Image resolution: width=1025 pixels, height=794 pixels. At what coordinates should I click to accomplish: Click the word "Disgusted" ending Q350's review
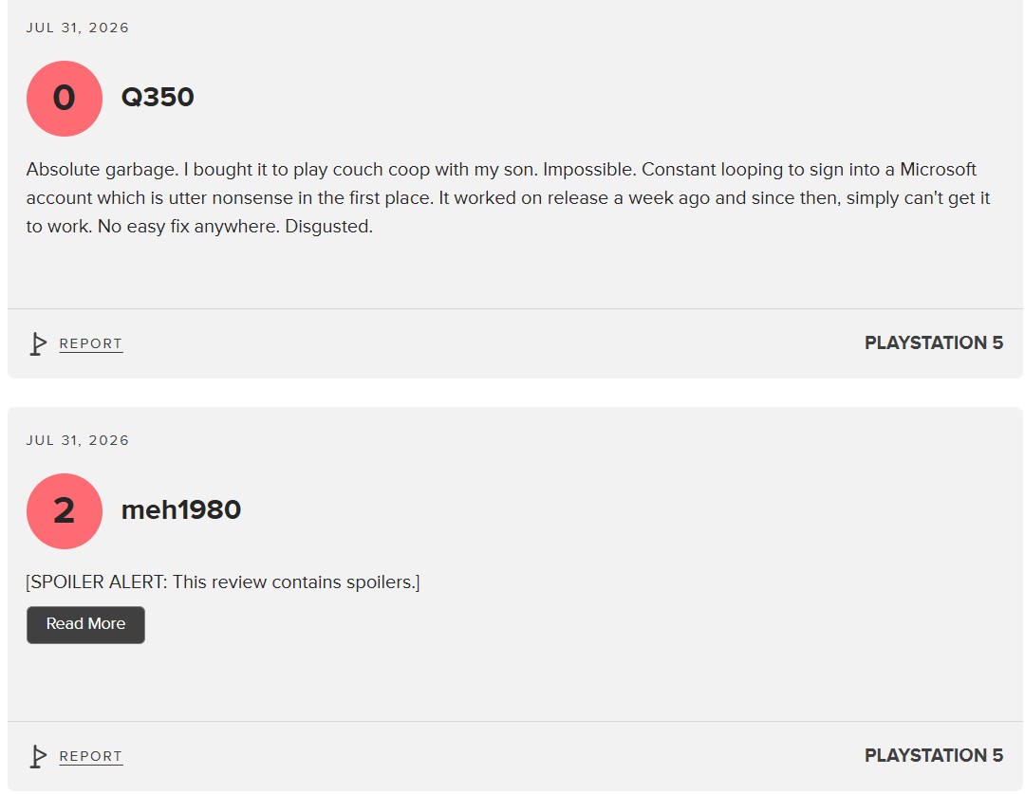pos(328,227)
